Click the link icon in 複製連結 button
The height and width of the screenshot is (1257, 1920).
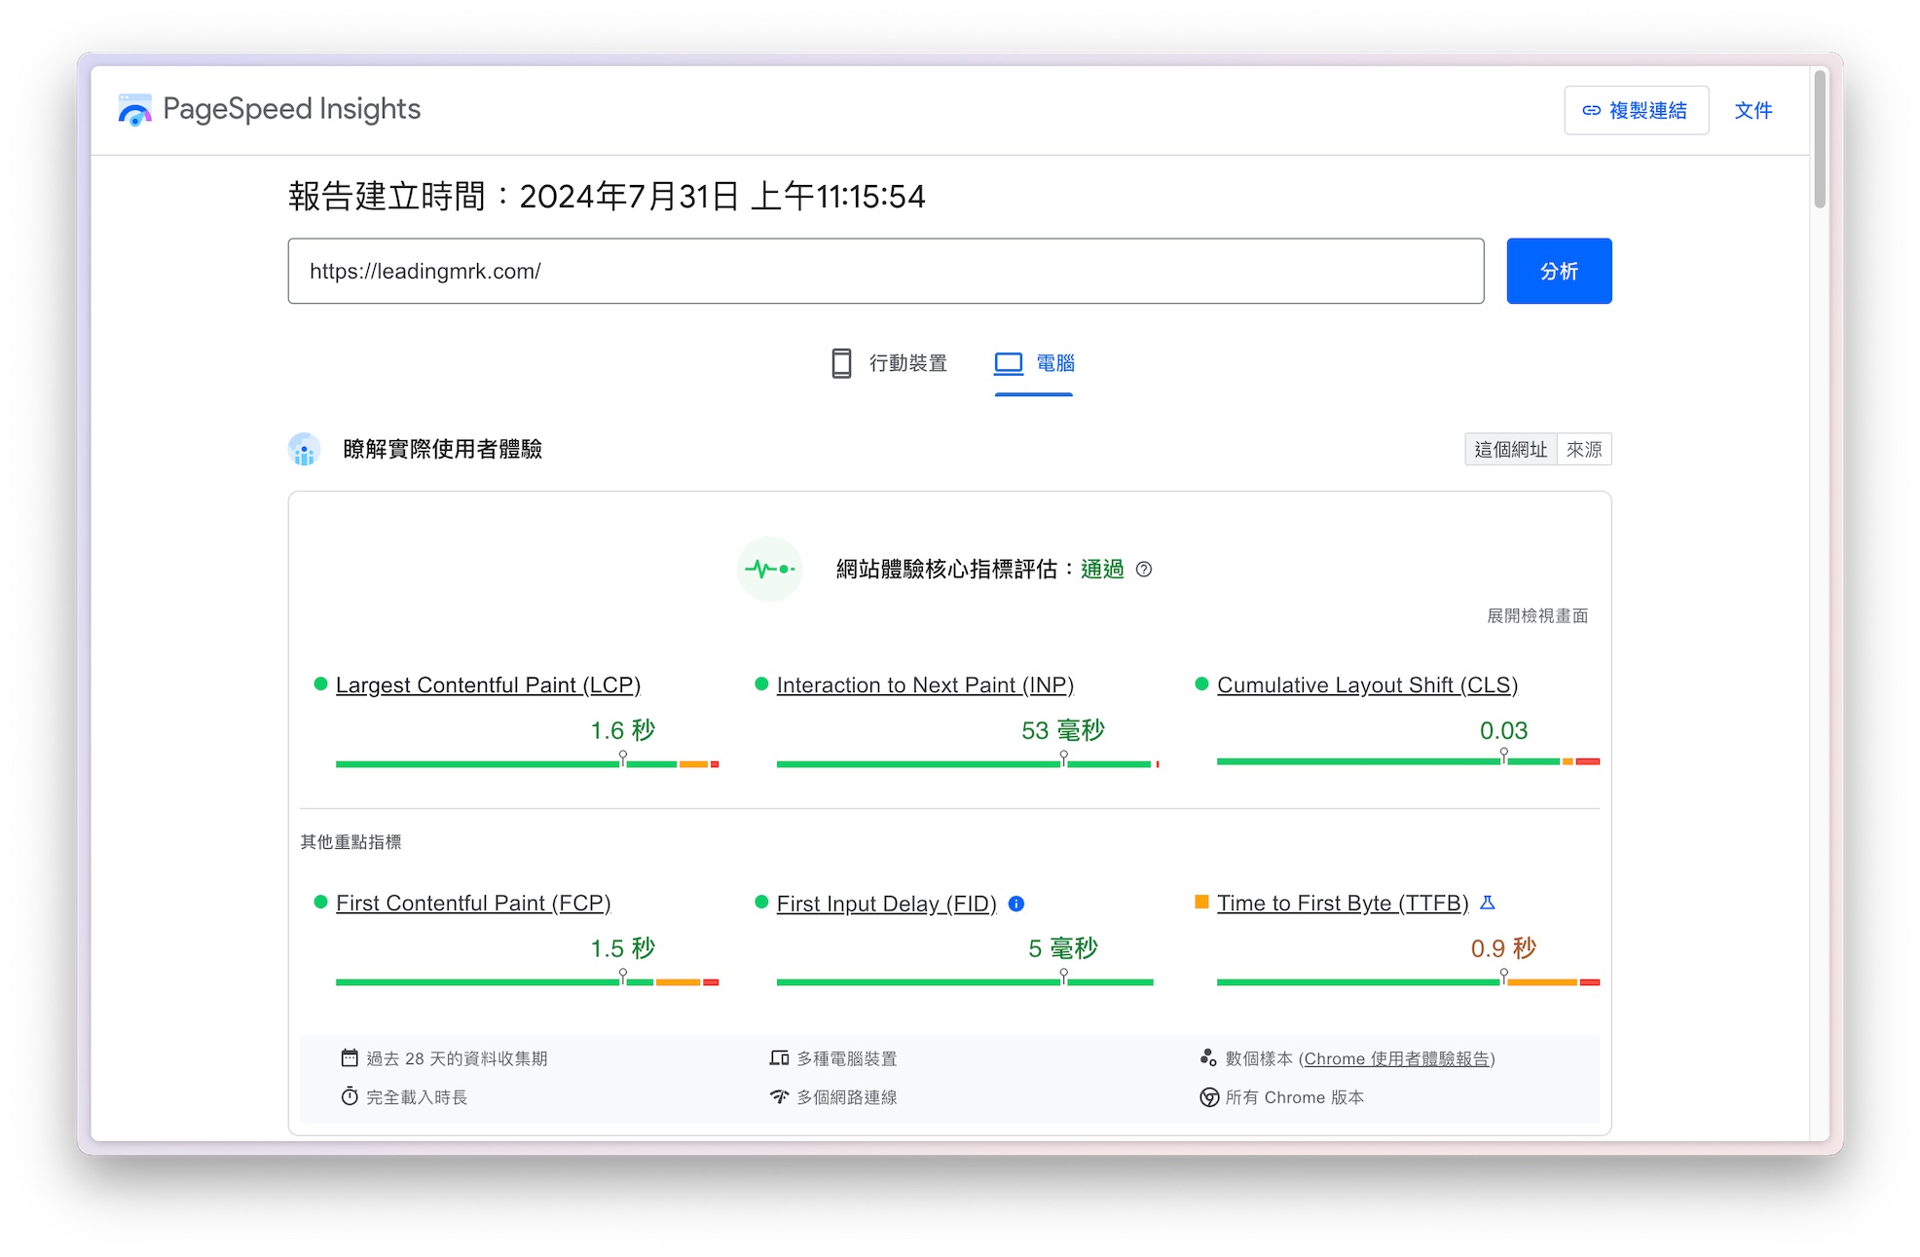pos(1591,111)
